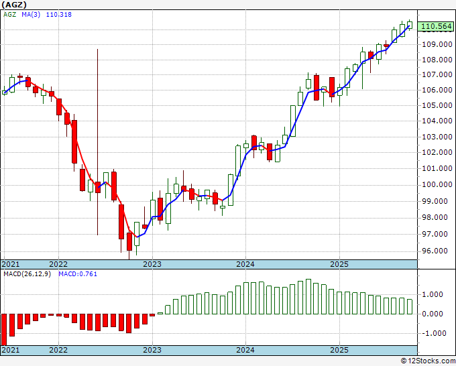Click 2025 on the MACD timeline
Image resolution: width=456 pixels, height=366 pixels.
tap(339, 350)
